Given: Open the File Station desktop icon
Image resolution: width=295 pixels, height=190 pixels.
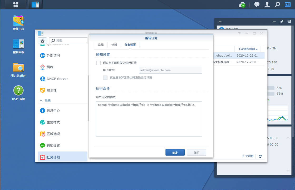Looking at the screenshot, I should (18, 70).
